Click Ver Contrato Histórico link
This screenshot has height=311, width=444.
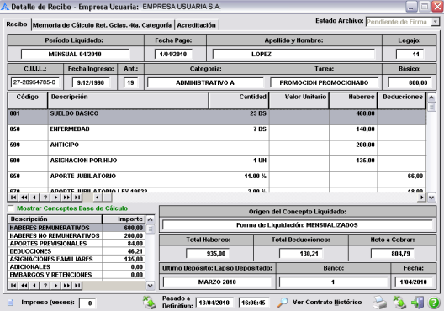click(327, 303)
